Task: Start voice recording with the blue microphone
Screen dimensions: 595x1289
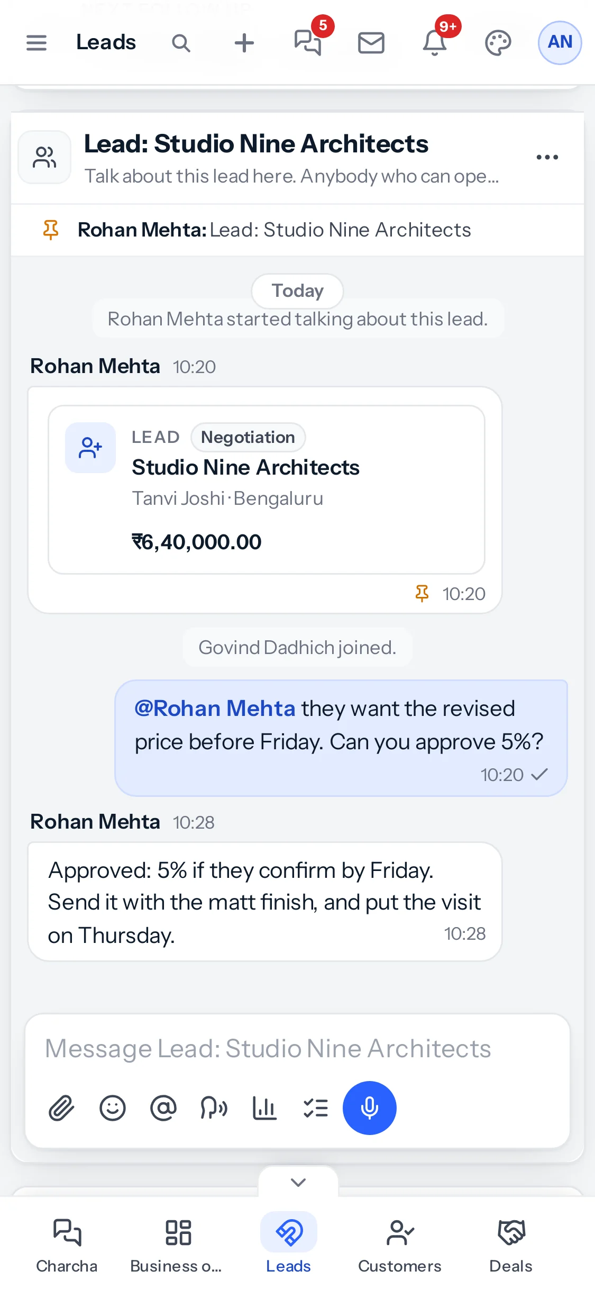Action: tap(370, 1108)
